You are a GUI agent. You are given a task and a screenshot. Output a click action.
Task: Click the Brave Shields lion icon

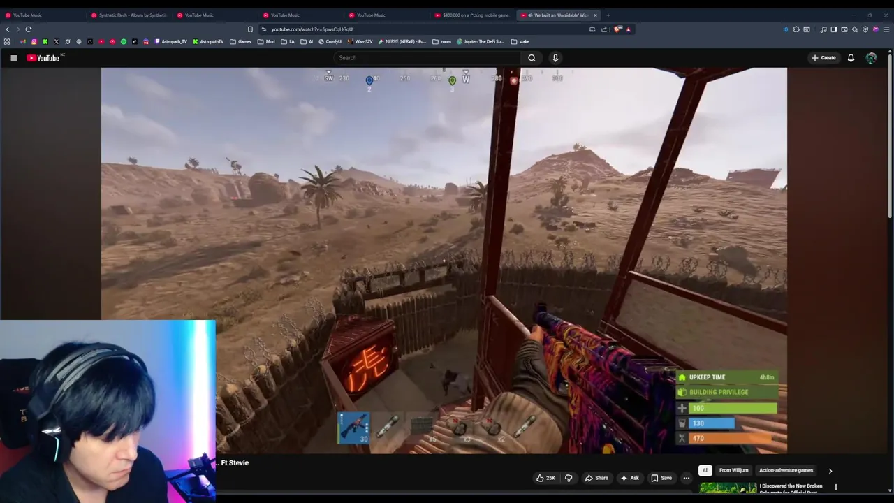pos(617,29)
